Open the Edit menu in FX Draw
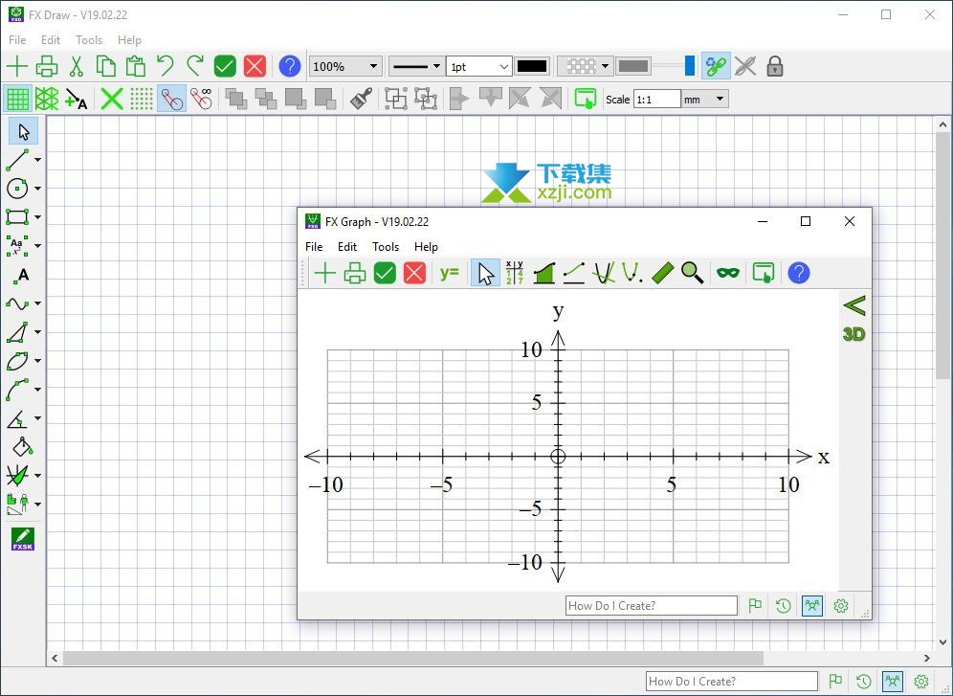The image size is (953, 696). [x=51, y=40]
